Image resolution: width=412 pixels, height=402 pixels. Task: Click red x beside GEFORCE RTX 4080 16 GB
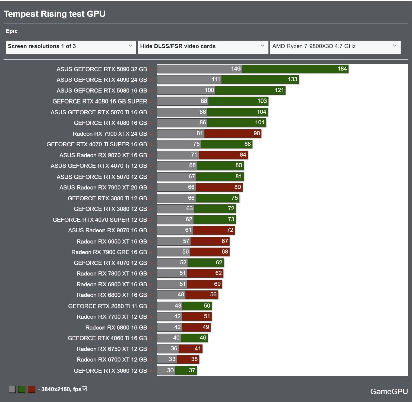tap(151, 123)
